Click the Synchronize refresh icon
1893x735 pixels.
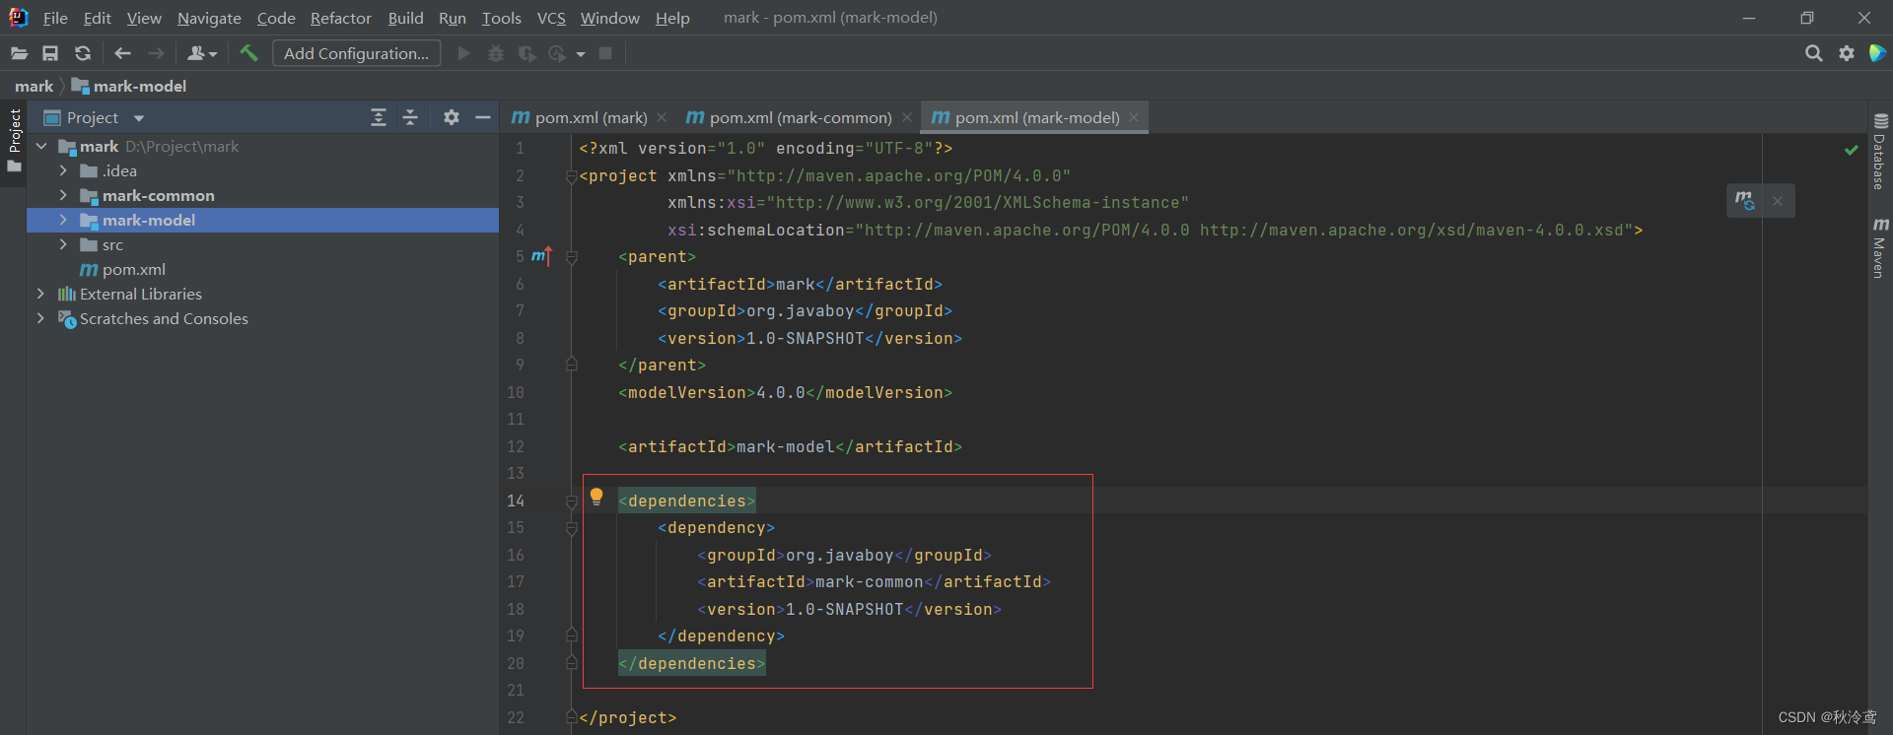(83, 53)
